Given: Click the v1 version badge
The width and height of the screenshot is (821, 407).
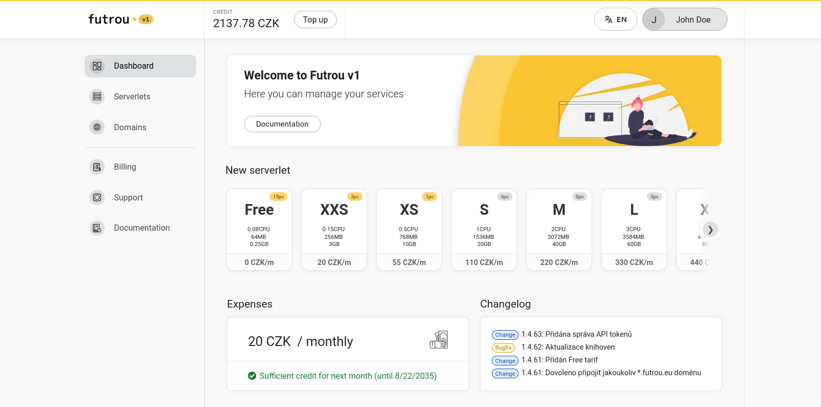Looking at the screenshot, I should [146, 19].
